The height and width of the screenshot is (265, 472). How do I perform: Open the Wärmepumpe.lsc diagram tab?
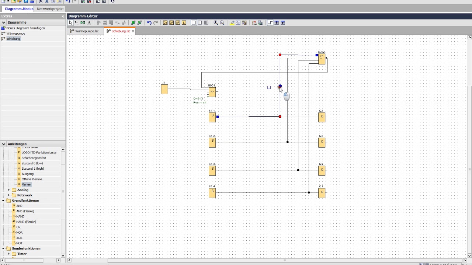pos(85,31)
